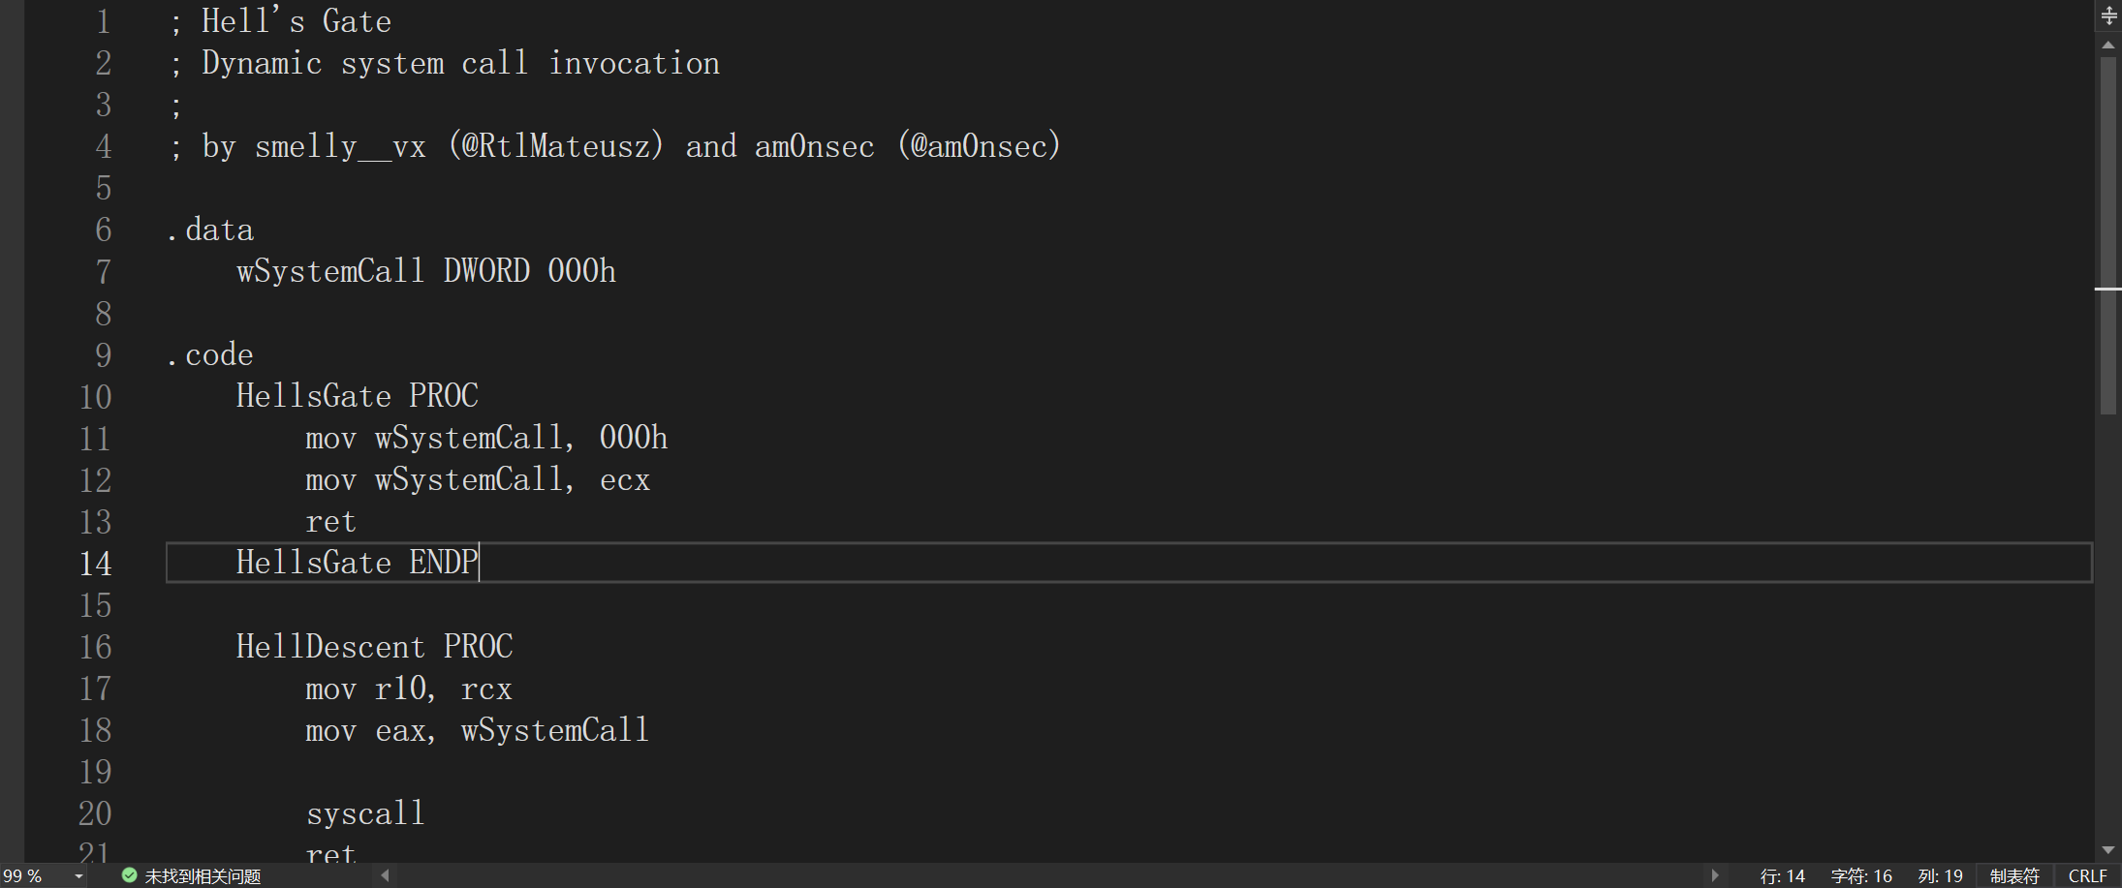The image size is (2122, 888).
Task: Click the syscall instruction on line 20
Action: 365,813
